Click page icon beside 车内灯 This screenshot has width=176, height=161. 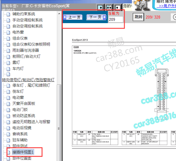coord(8,69)
